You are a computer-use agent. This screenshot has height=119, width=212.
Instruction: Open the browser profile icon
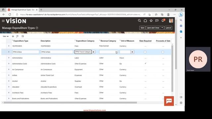(x=168, y=15)
